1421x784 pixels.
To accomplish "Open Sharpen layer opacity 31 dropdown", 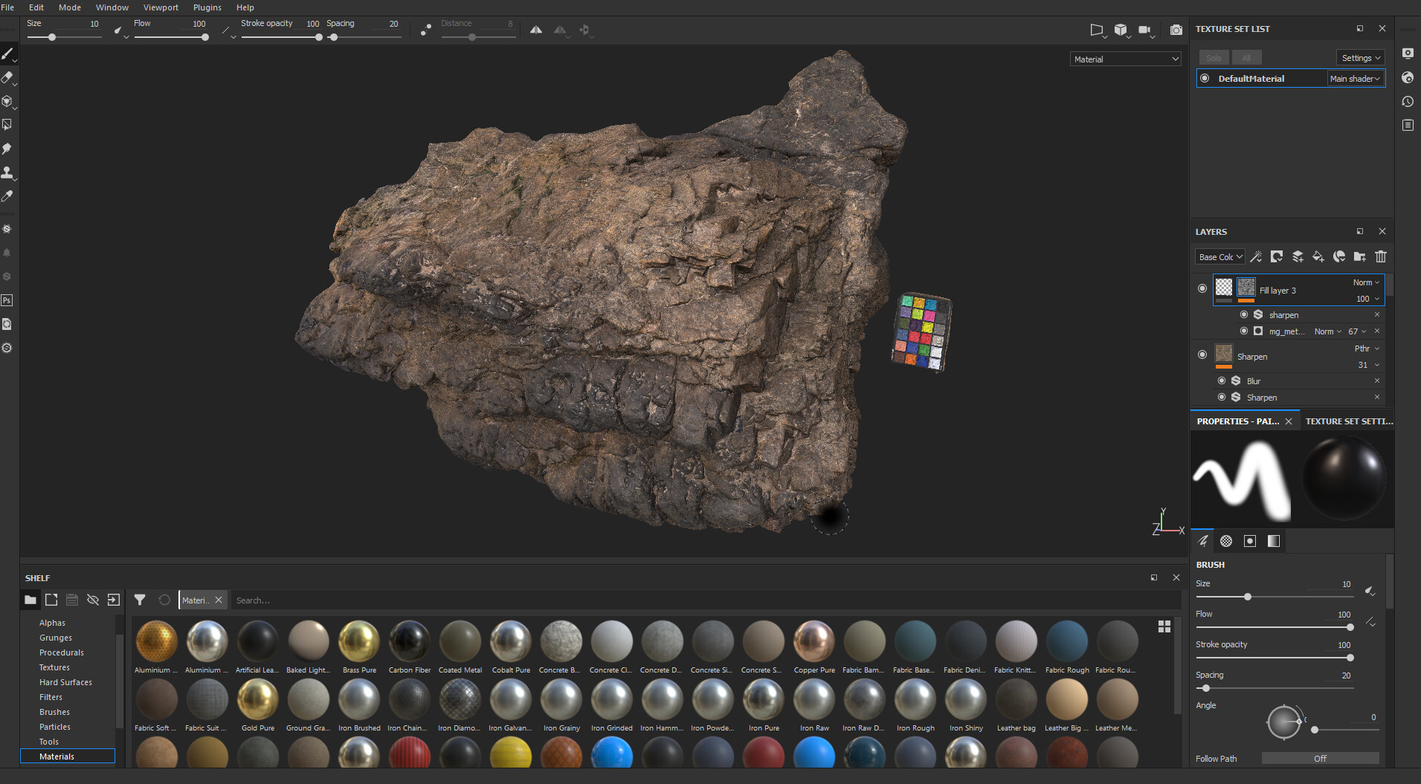I will tap(1368, 365).
